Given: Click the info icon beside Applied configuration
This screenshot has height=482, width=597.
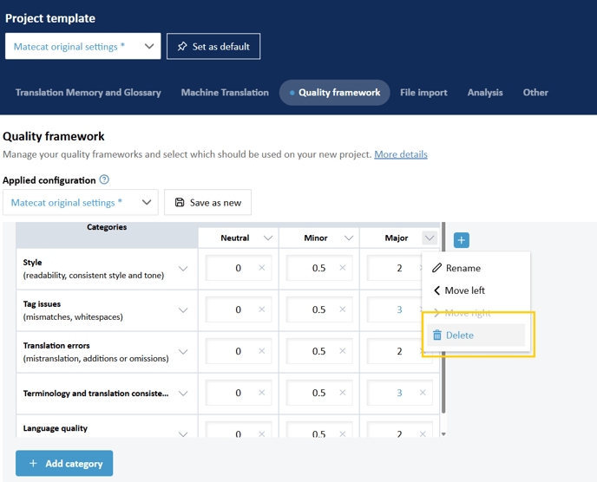Looking at the screenshot, I should click(x=104, y=180).
